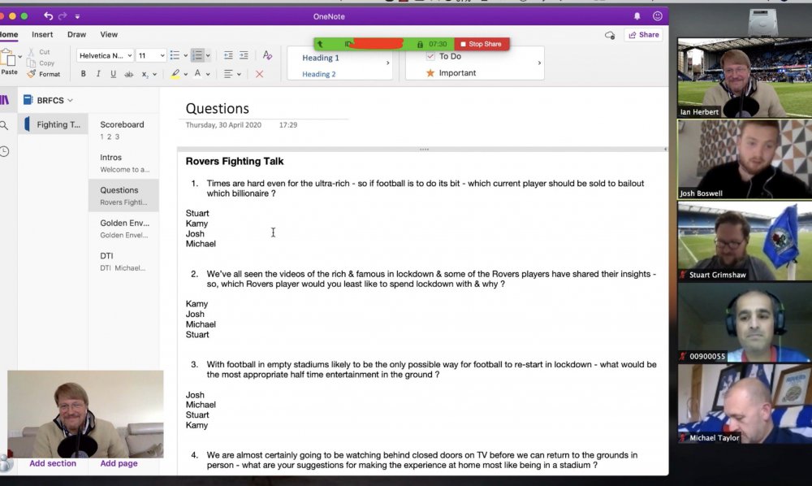Open the Helvetica font name dropdown
The width and height of the screenshot is (812, 486).
click(x=105, y=55)
